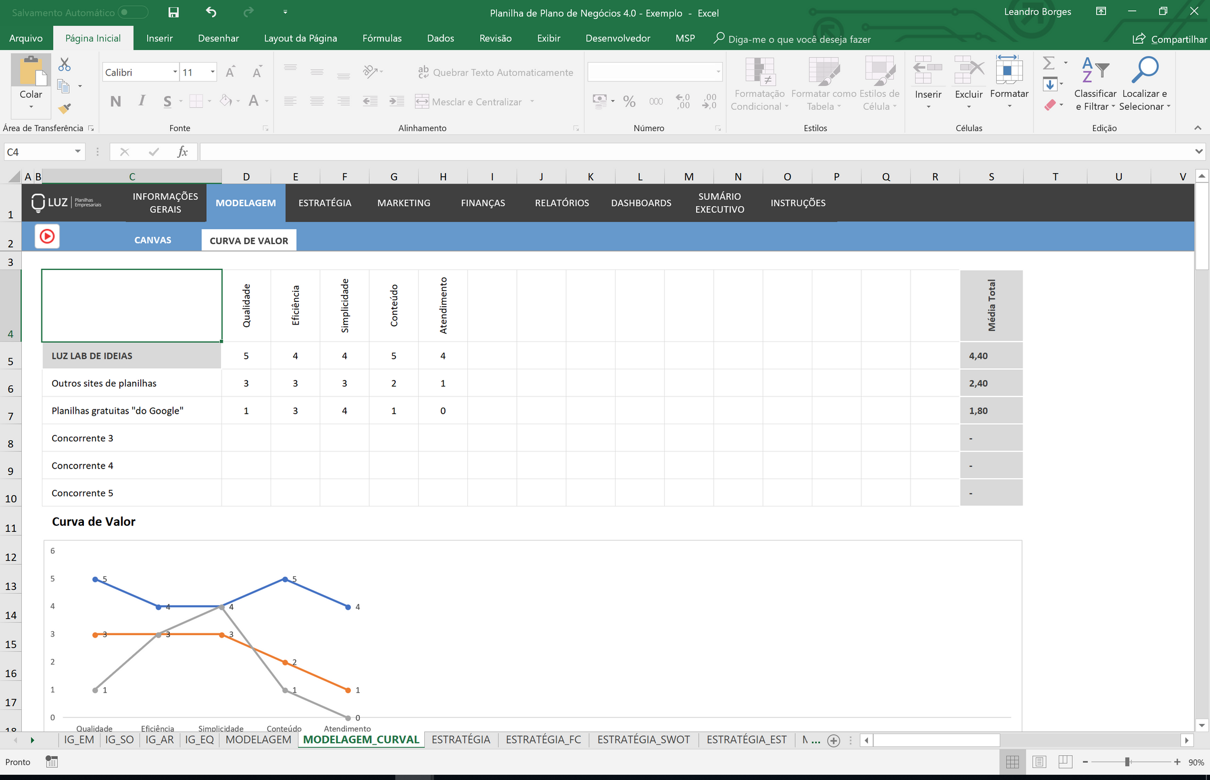Click the AutoSum sigma icon
1210x780 pixels.
tap(1049, 63)
